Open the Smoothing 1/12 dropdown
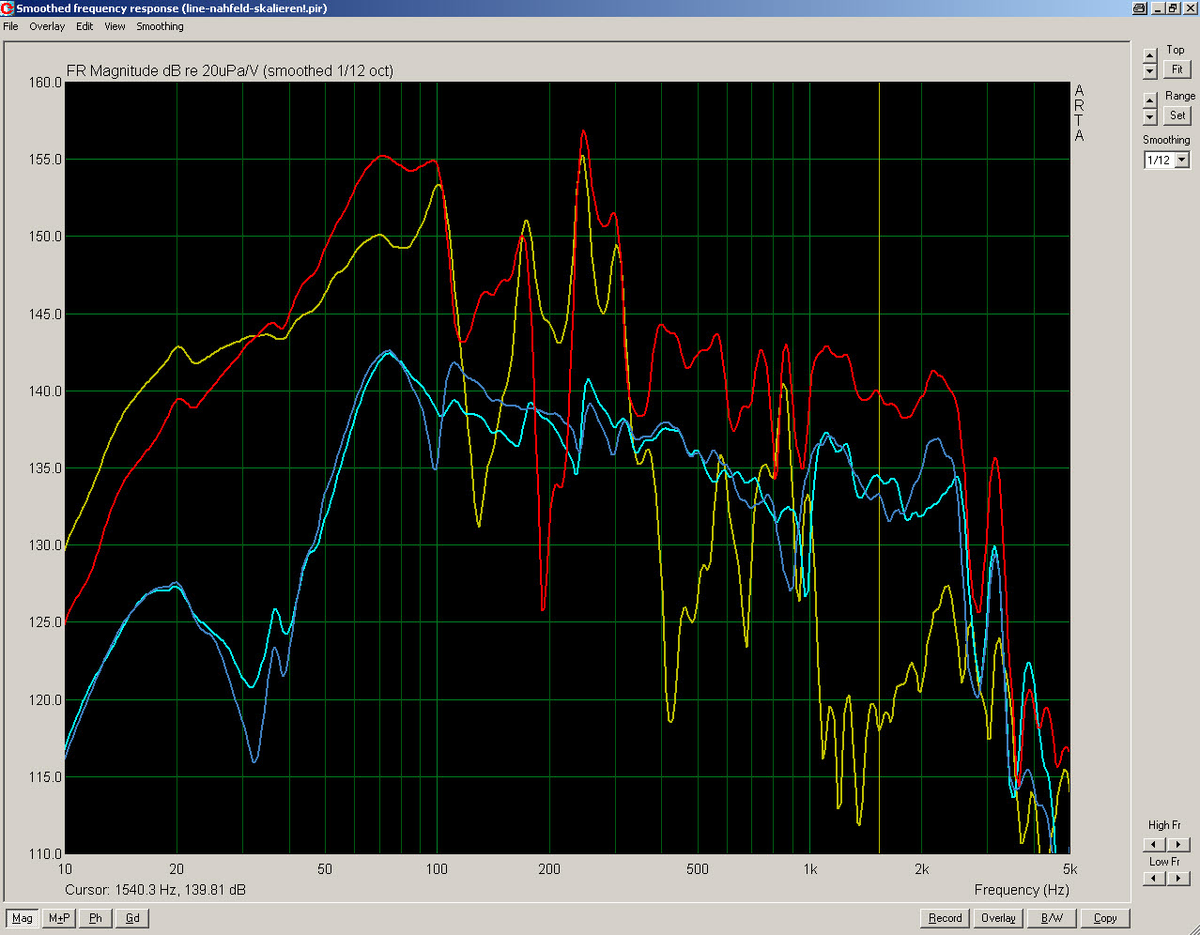The image size is (1200, 935). click(1182, 161)
